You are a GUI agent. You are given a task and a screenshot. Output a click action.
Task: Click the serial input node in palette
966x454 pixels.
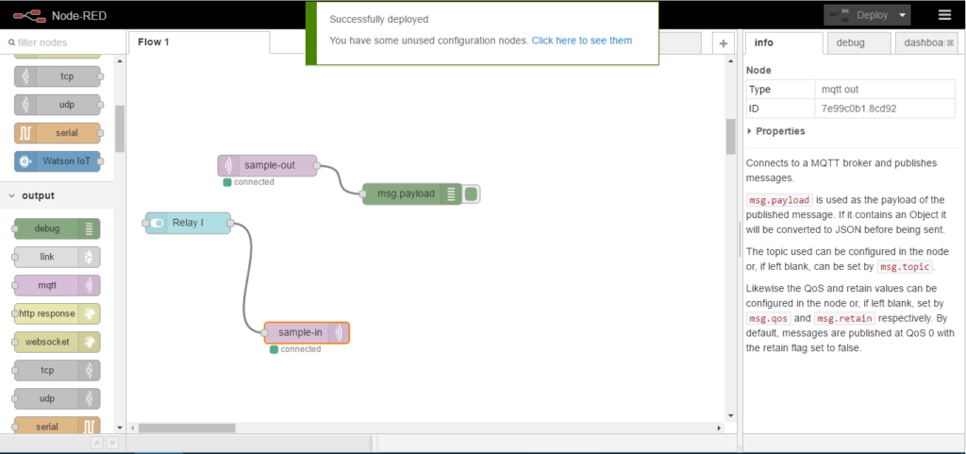pyautogui.click(x=58, y=133)
